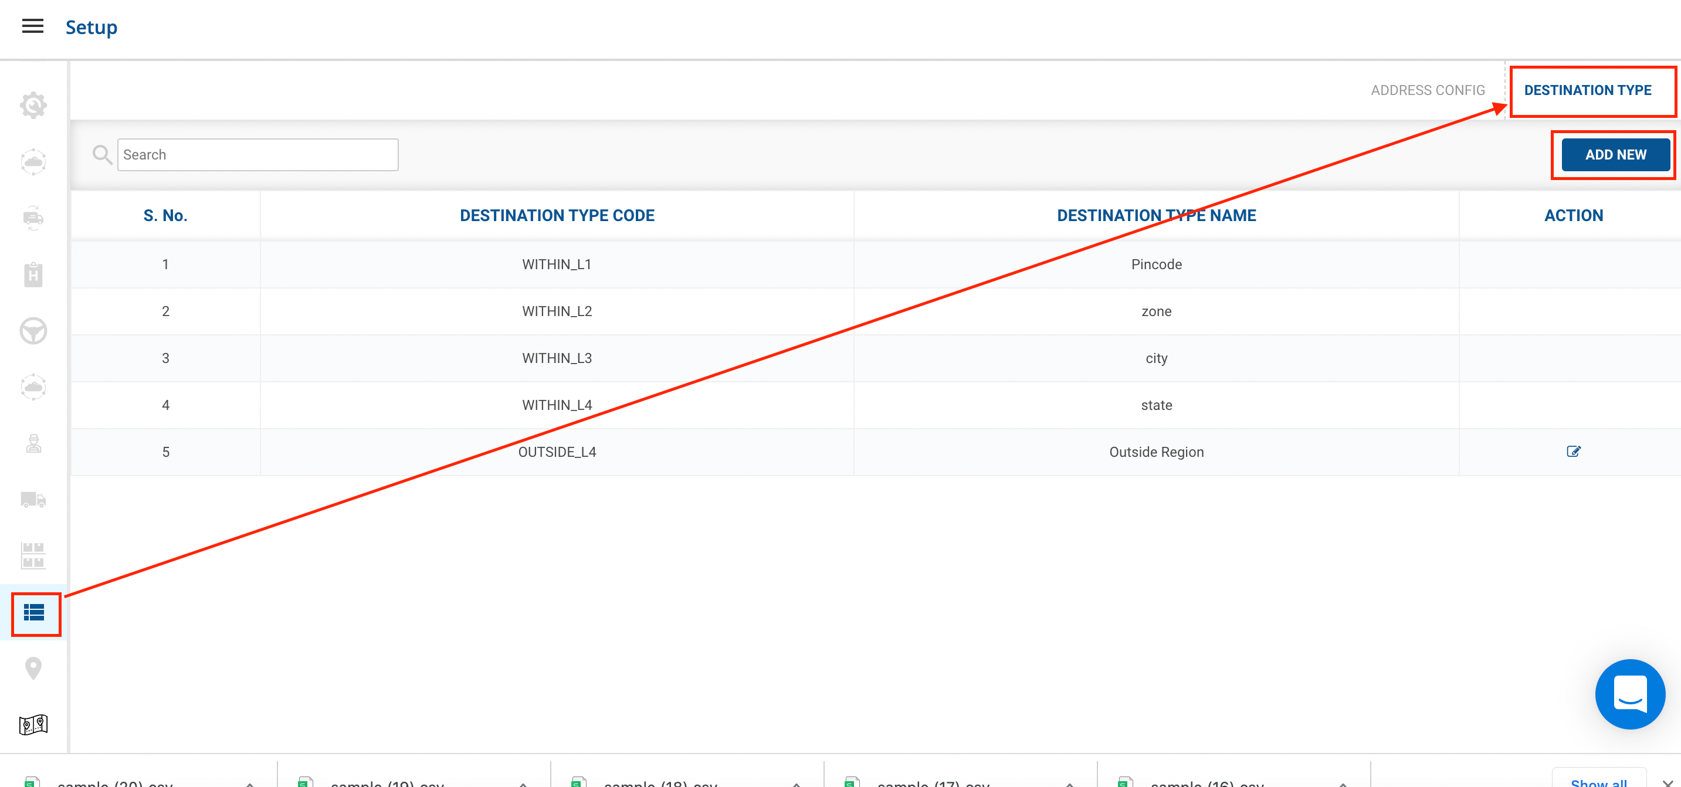
Task: Expand the sample (19).csv download chevron
Action: (523, 783)
